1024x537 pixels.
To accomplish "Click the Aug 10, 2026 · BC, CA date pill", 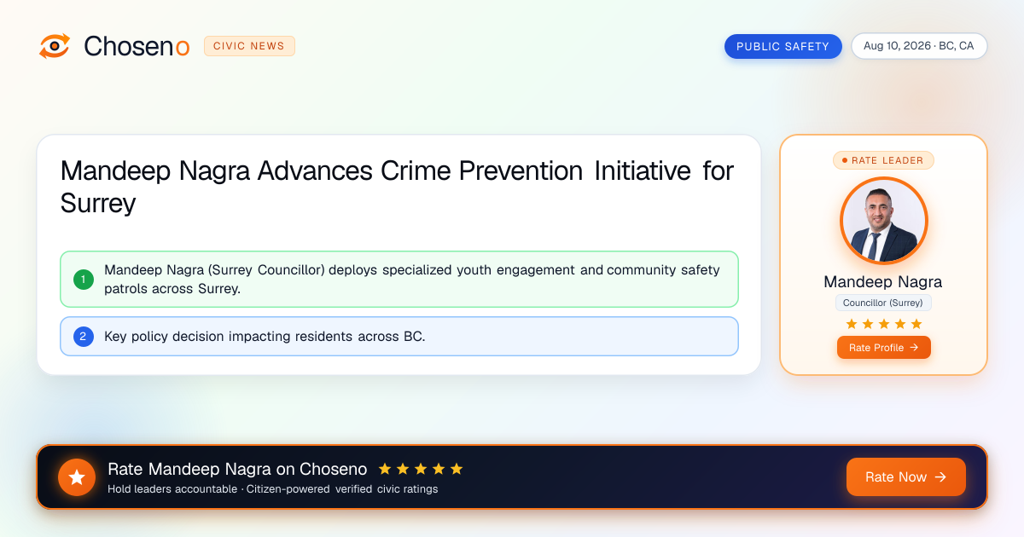I will click(x=918, y=46).
